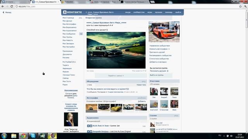Screen dimensions: 248x139
Task: Open Приложения in the sidebar
Action: pos(67,51)
